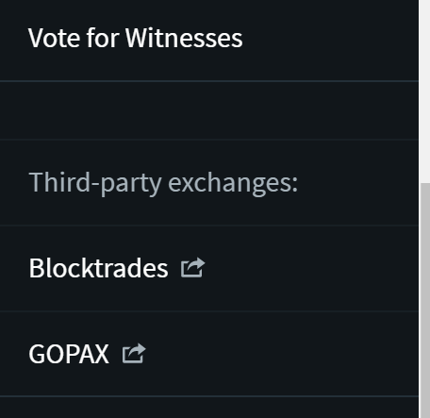Image resolution: width=430 pixels, height=418 pixels.
Task: Click the GOPAX menu row
Action: [x=209, y=354]
